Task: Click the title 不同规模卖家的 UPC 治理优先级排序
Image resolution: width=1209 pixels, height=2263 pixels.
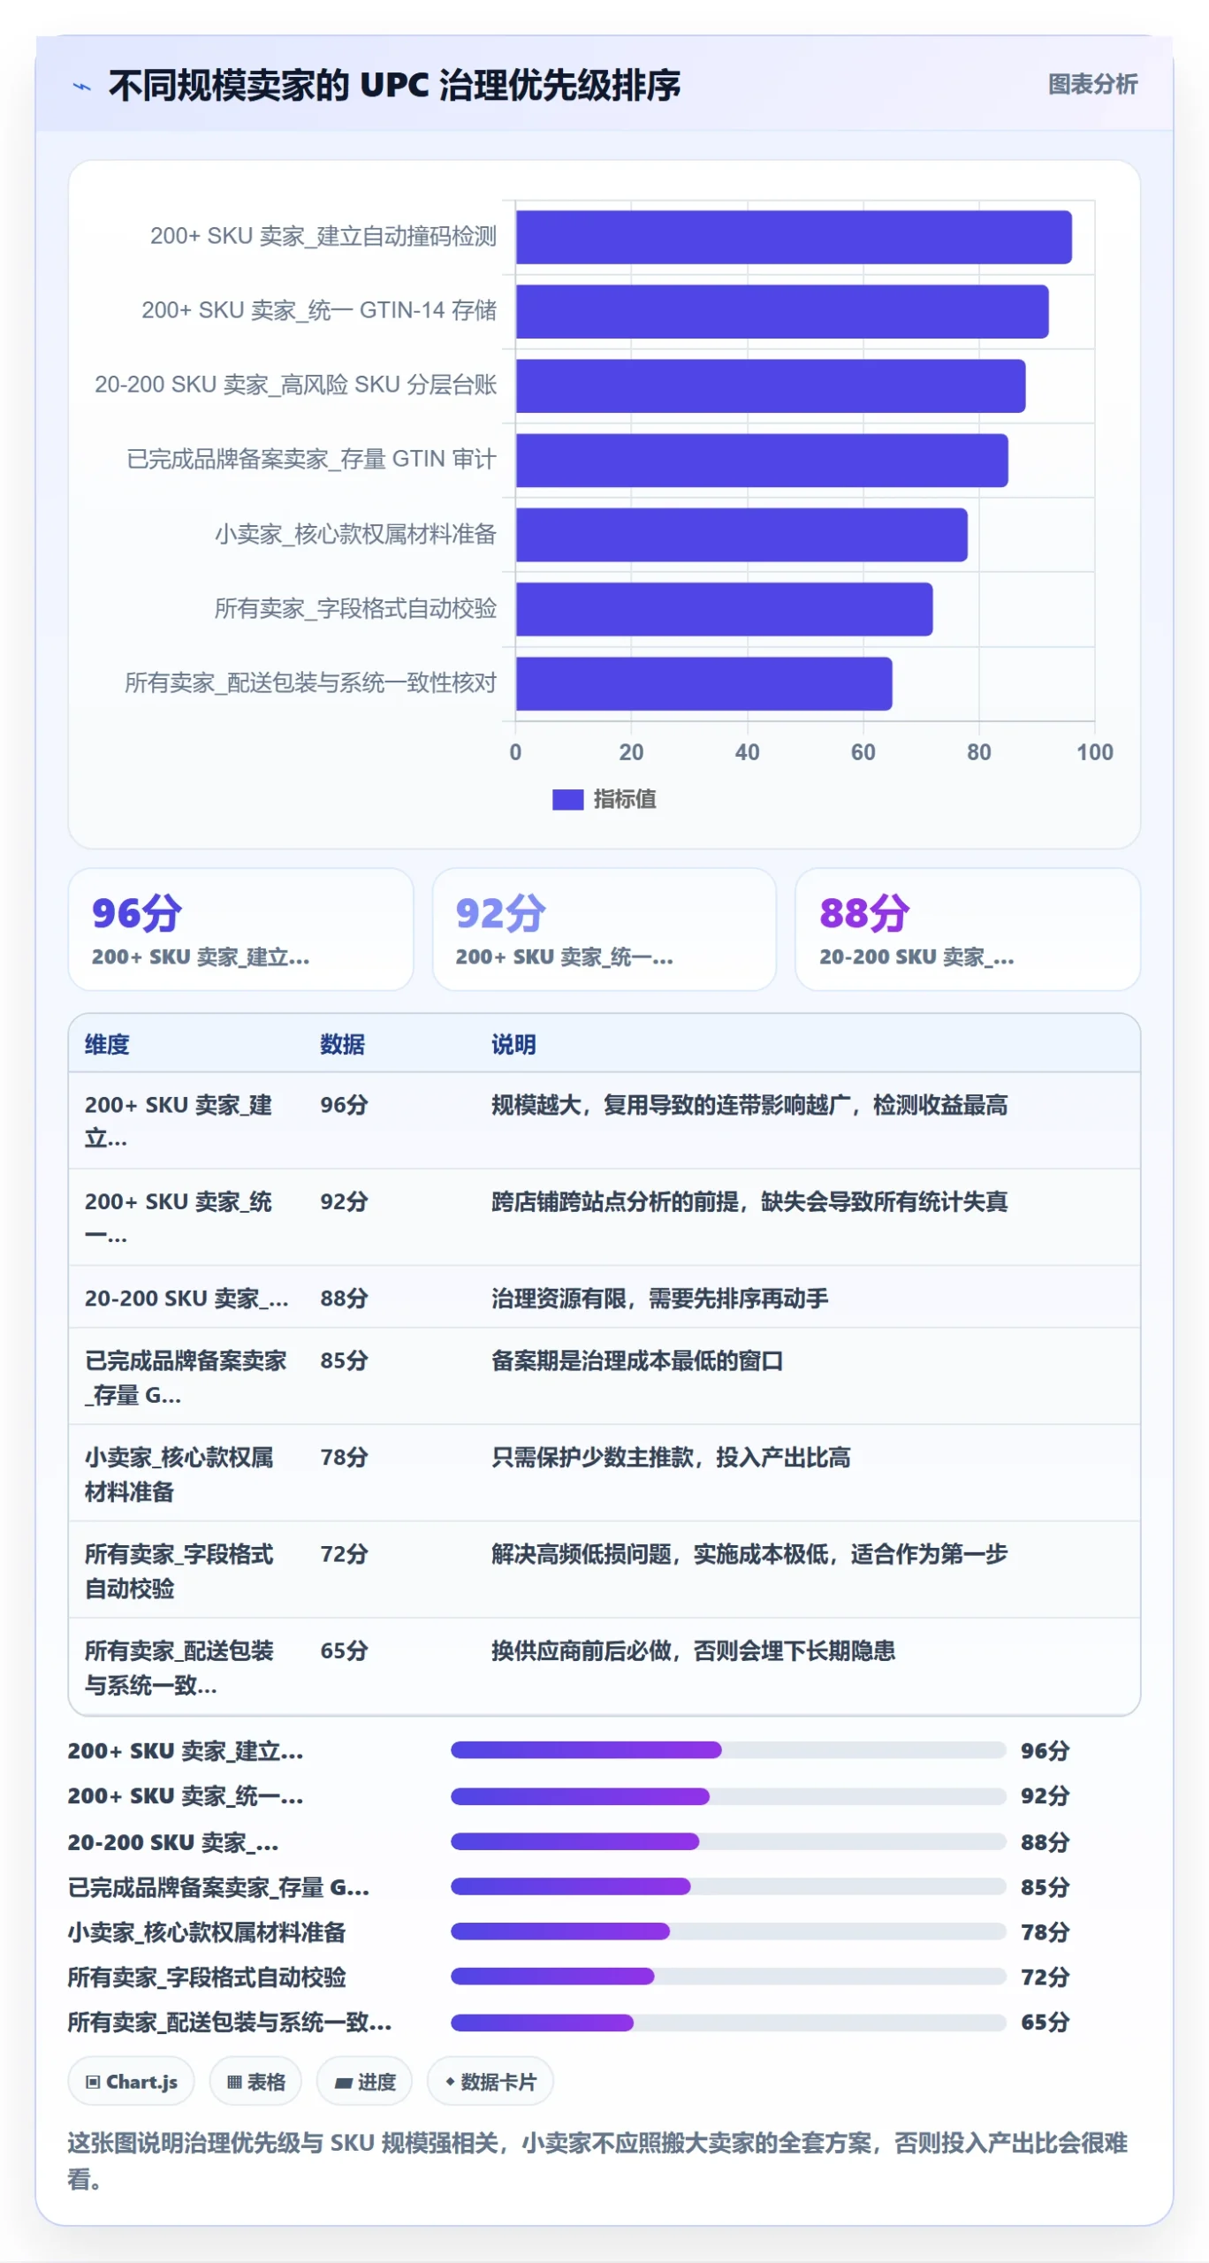Action: tap(394, 86)
